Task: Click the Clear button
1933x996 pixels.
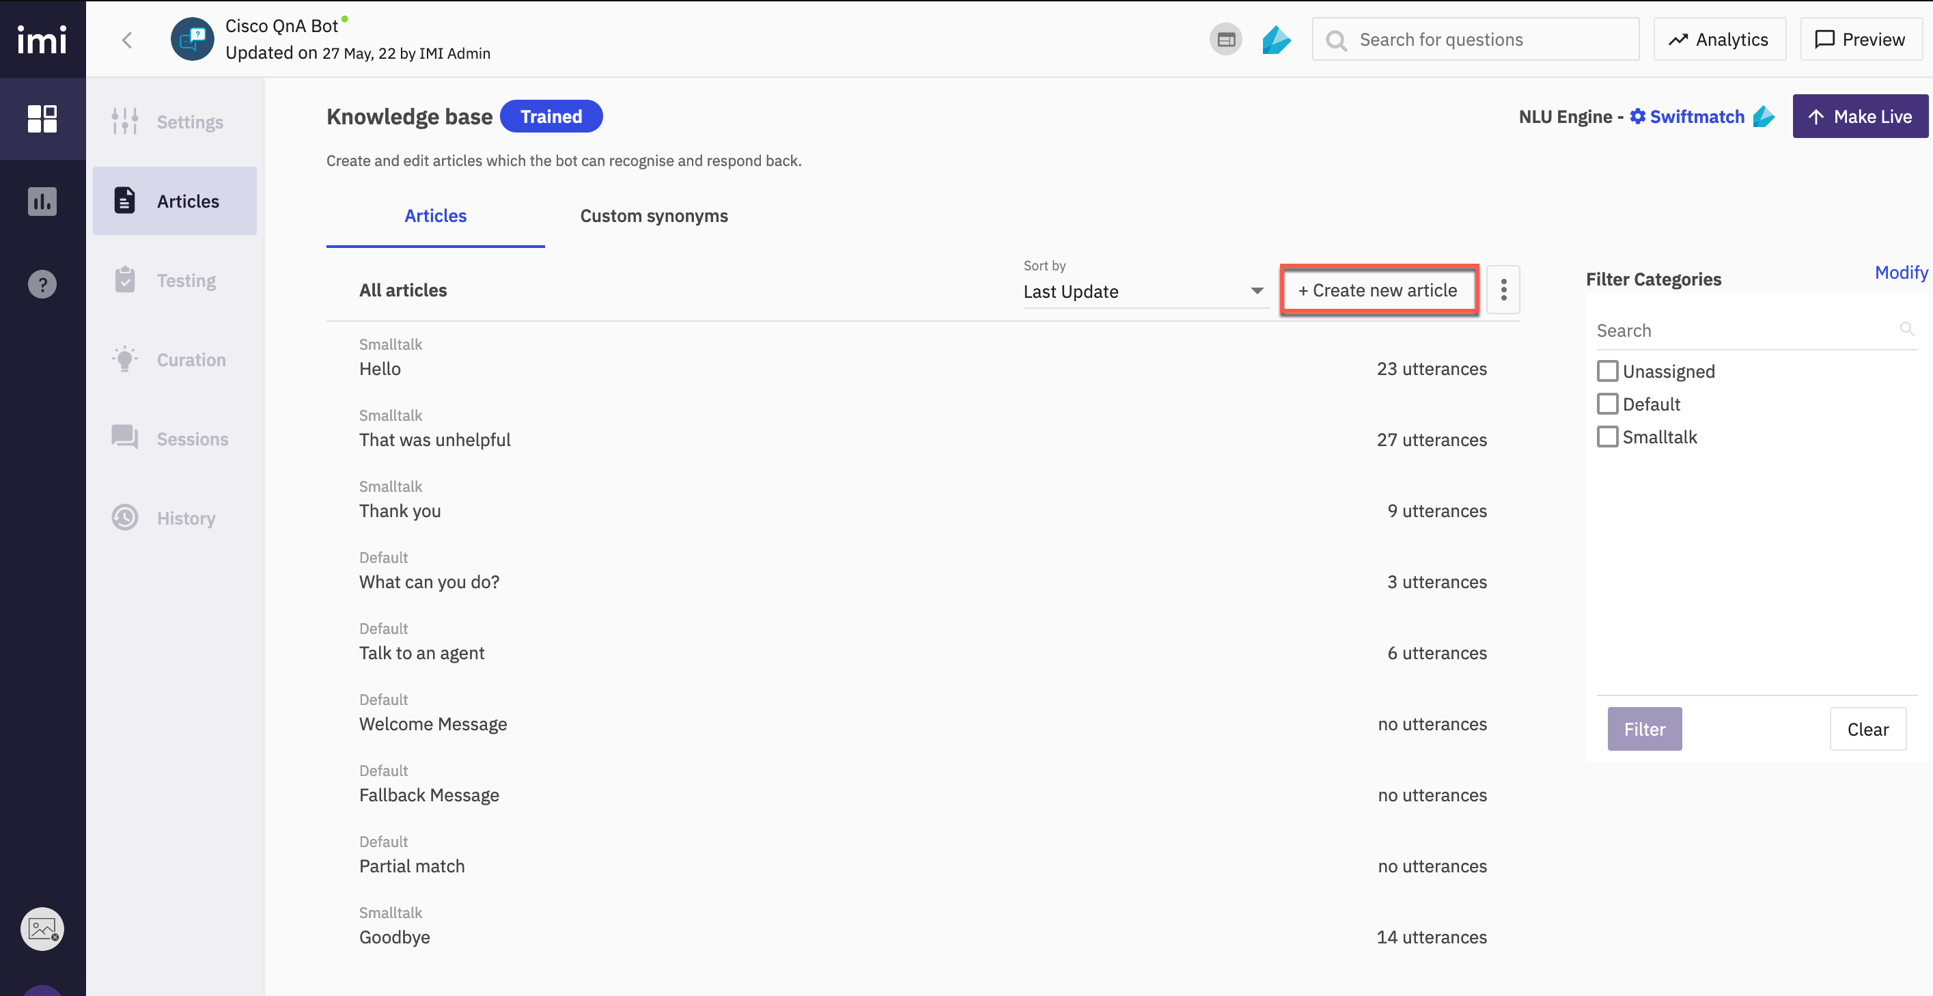Action: (x=1867, y=729)
